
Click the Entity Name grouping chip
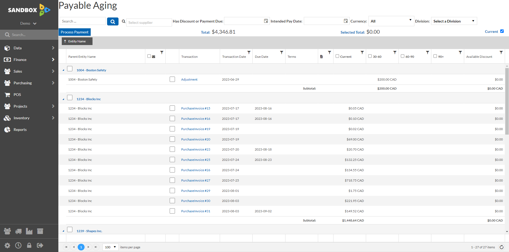click(x=77, y=41)
